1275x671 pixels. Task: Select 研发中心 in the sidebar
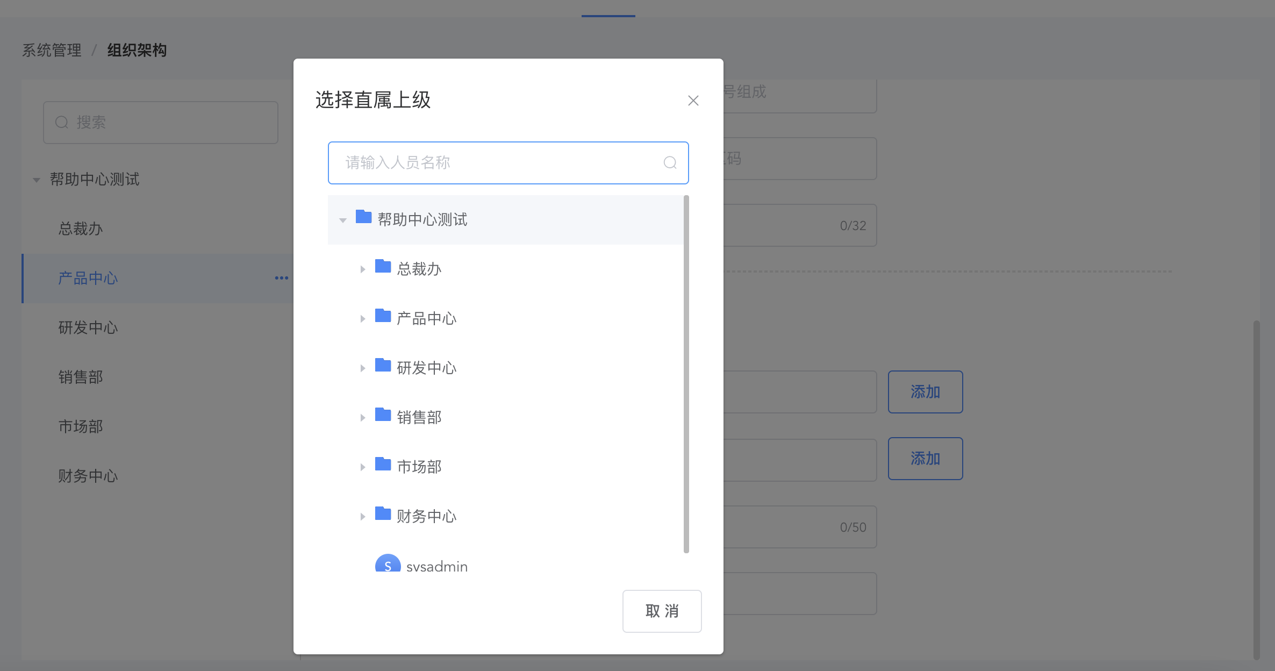[x=88, y=327]
